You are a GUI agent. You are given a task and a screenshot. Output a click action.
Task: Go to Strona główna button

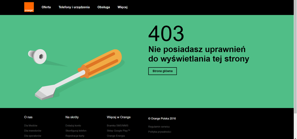[162, 71]
